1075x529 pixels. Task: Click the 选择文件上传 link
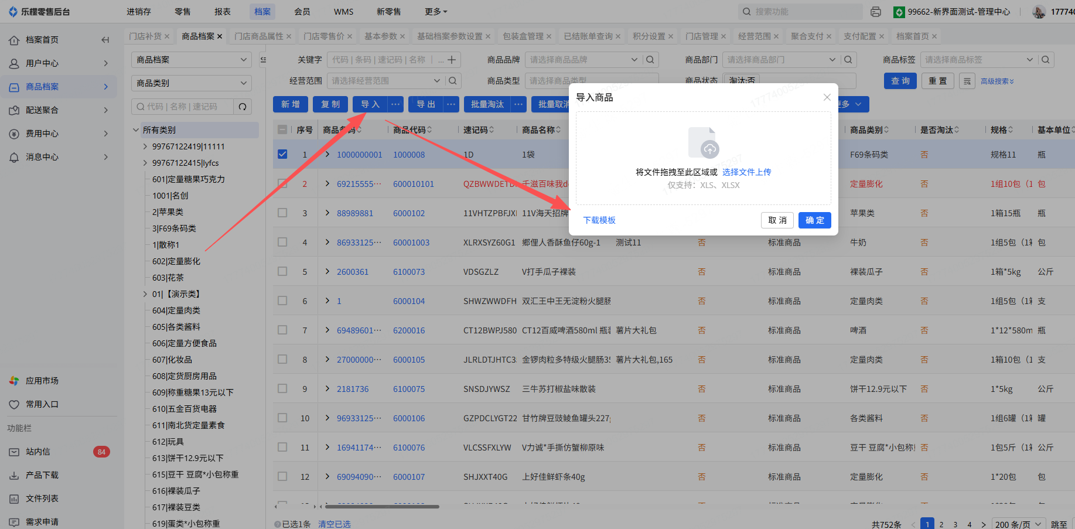click(747, 172)
